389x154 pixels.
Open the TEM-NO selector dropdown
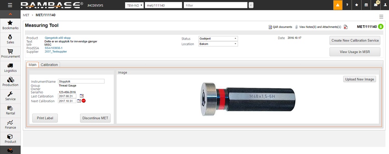tap(134, 5)
